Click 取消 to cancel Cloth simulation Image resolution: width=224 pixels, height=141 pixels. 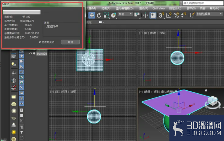pyautogui.click(x=70, y=42)
